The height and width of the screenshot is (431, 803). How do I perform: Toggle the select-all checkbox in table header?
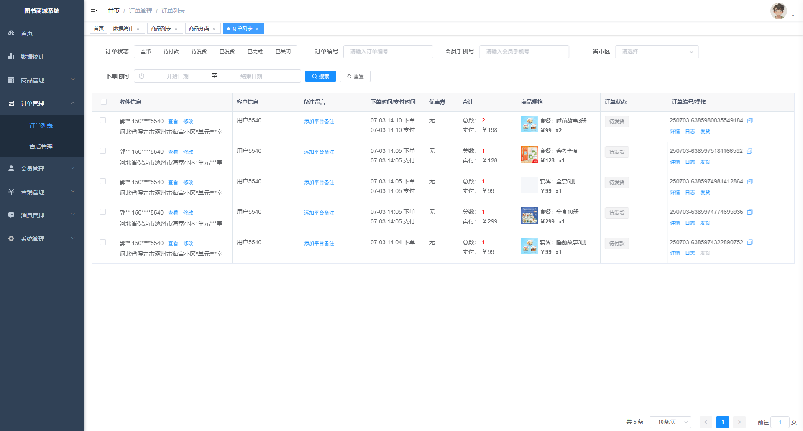point(104,102)
